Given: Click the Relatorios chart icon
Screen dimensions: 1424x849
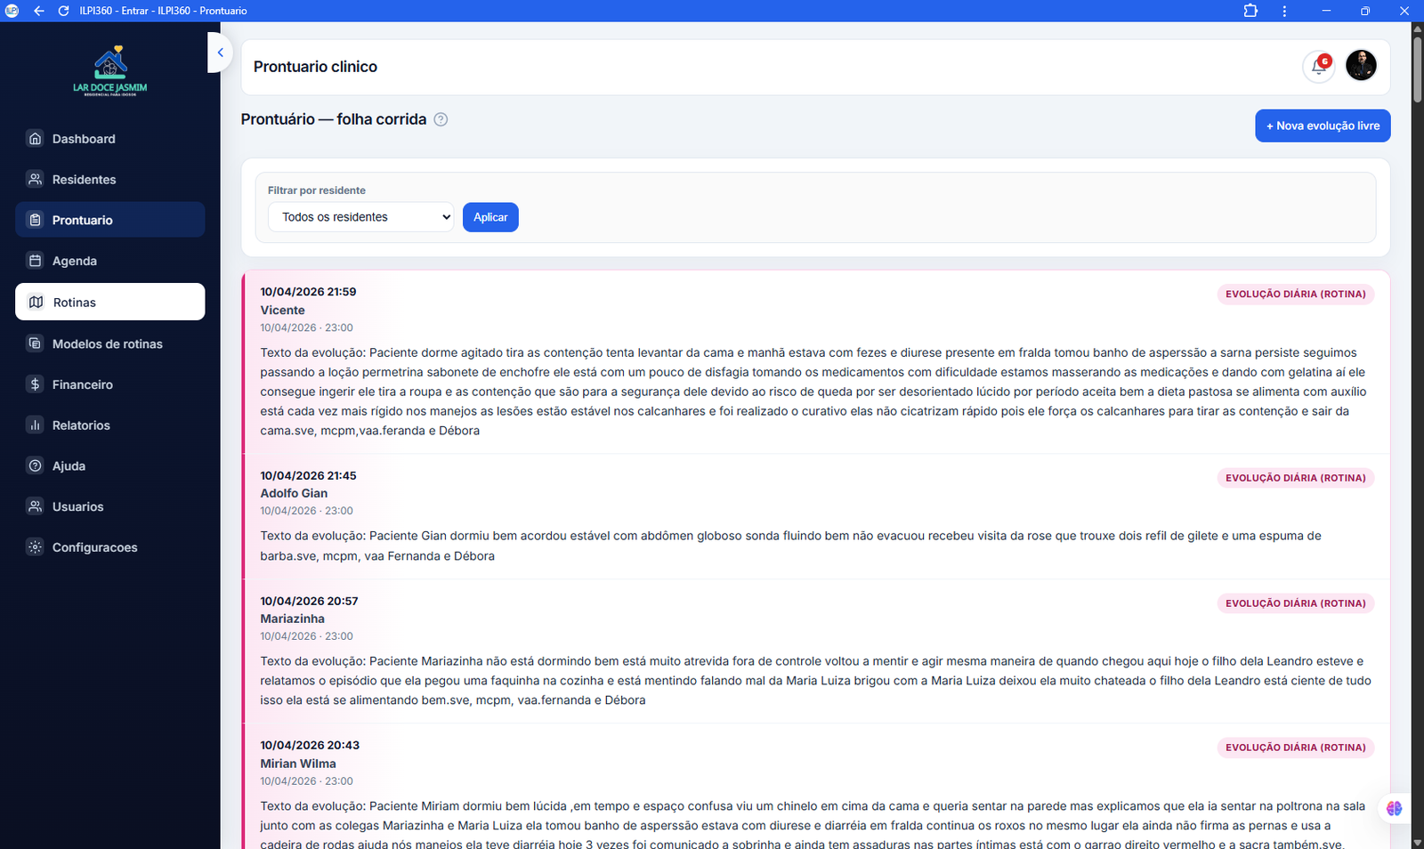Looking at the screenshot, I should (35, 424).
